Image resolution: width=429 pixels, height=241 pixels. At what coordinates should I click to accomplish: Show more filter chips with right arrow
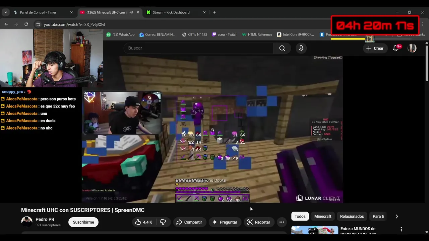point(397,216)
